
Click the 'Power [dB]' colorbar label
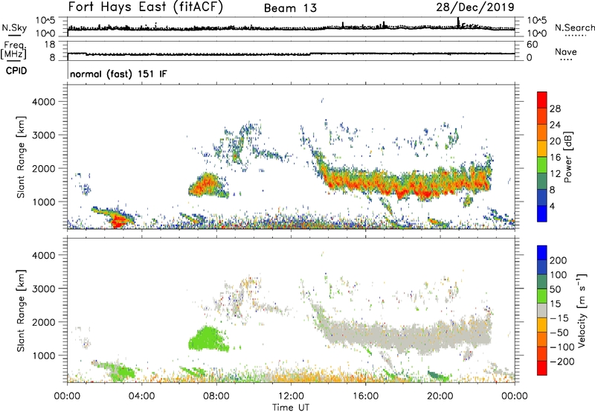(567, 157)
